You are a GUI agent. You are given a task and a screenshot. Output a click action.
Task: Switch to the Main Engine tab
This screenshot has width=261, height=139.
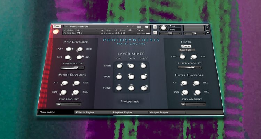click(x=55, y=112)
